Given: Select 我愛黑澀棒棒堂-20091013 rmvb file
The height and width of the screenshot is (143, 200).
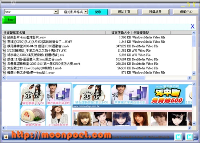Looking at the screenshot, I should pos(44,64).
